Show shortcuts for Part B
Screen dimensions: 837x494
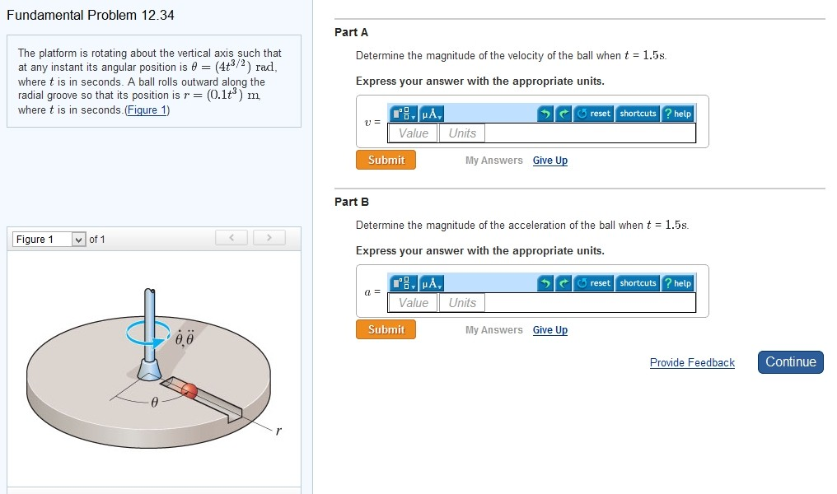(x=638, y=283)
